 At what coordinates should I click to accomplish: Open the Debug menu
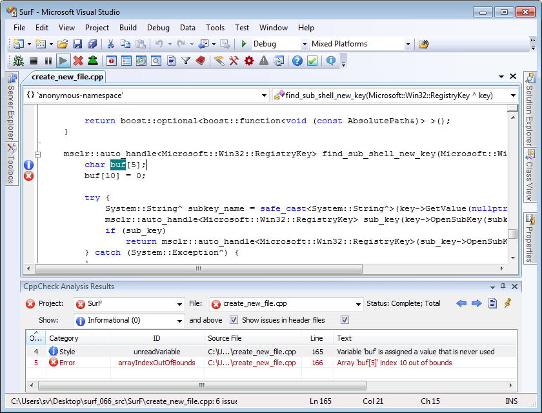point(158,28)
